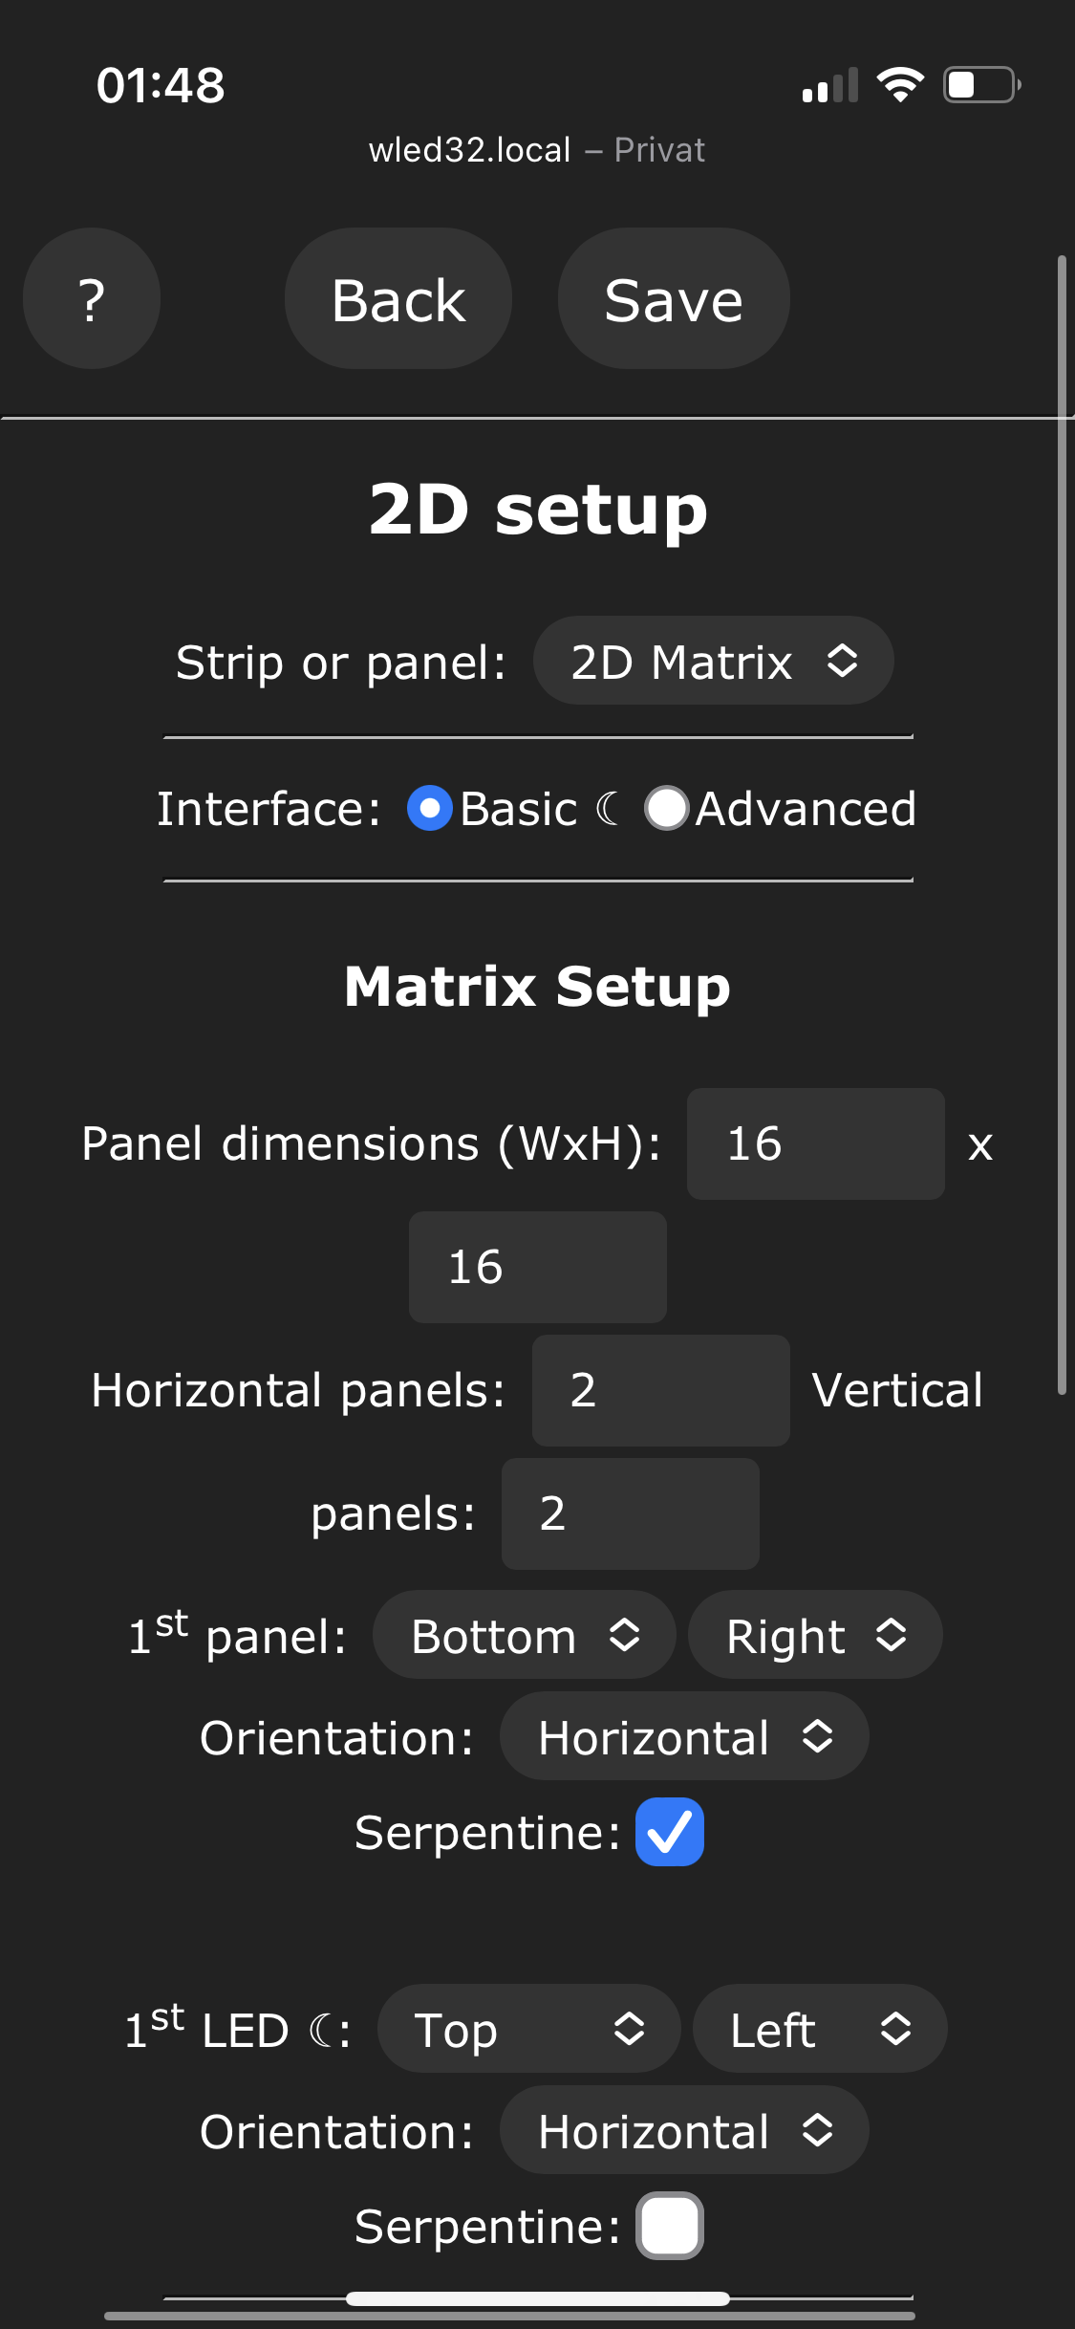Tap the wled32.local address bar

pos(537,149)
